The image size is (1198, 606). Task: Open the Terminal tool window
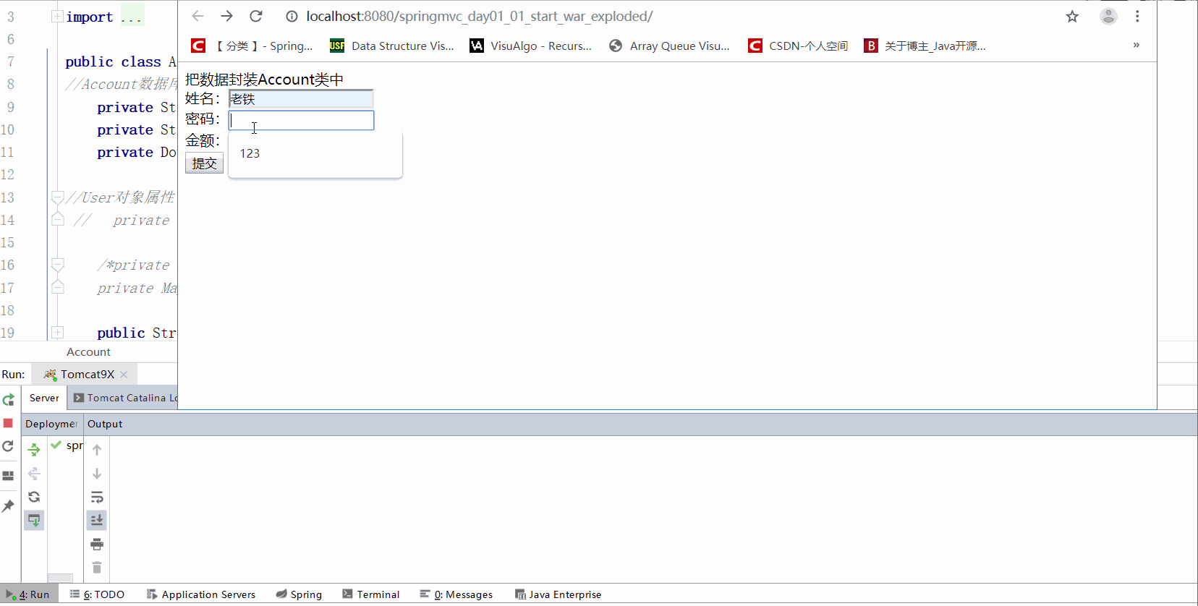[371, 594]
